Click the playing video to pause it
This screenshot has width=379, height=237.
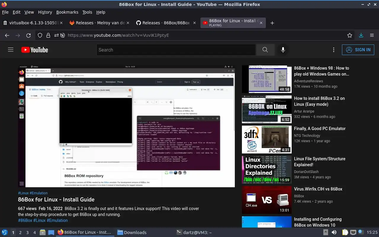126,126
